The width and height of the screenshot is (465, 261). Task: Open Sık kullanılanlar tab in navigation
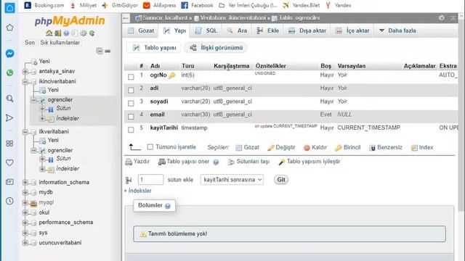point(60,43)
